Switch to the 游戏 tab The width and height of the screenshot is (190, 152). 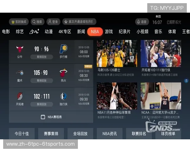click(109, 32)
